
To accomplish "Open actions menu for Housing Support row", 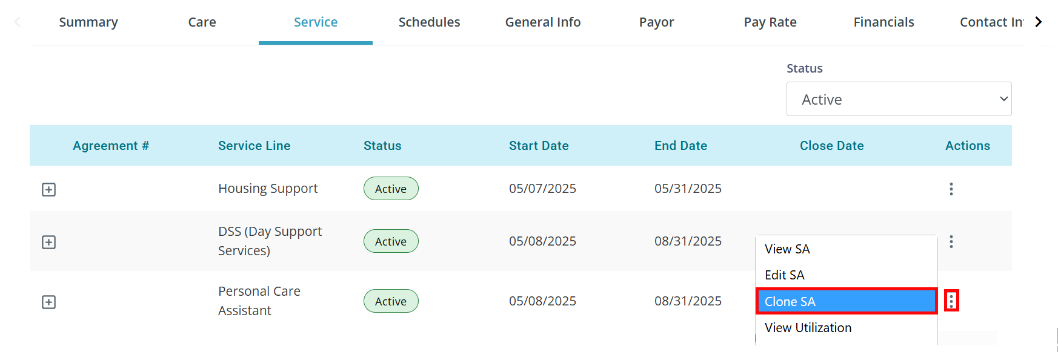I will coord(951,189).
